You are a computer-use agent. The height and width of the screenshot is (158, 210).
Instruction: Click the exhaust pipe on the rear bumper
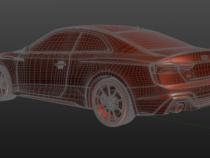pyautogui.click(x=177, y=108)
